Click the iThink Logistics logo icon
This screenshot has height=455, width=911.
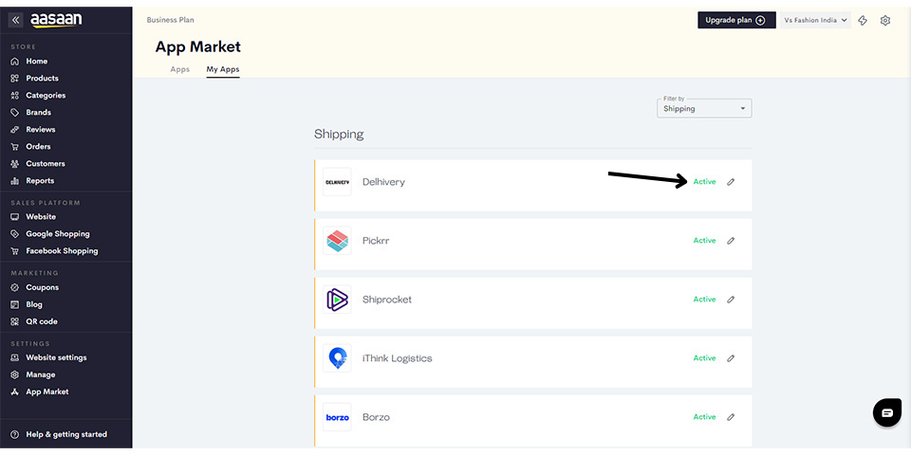[337, 358]
